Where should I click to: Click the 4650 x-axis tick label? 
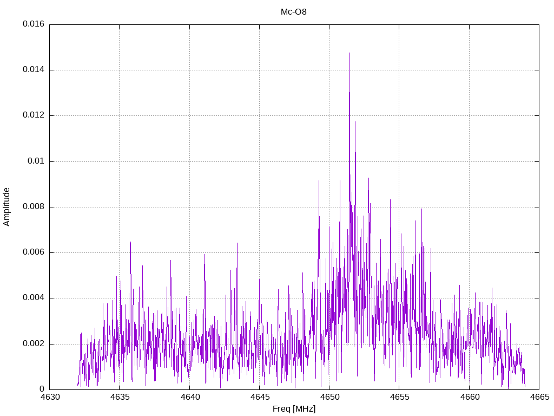click(329, 397)
